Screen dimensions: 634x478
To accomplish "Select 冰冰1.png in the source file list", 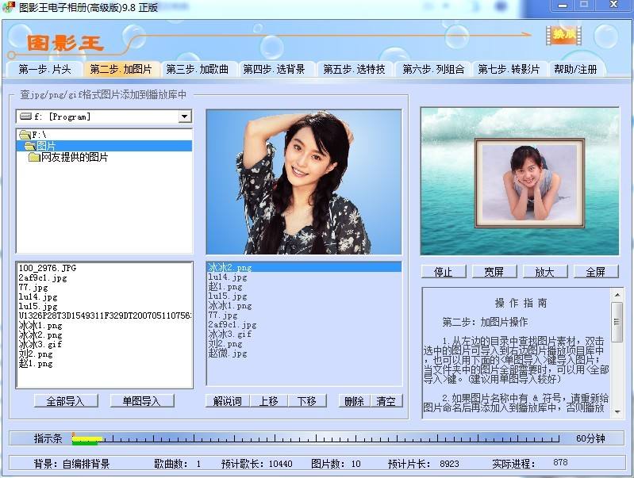I will point(40,325).
